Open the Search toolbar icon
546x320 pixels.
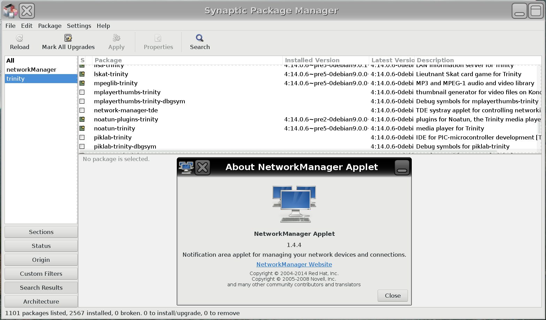coord(200,38)
